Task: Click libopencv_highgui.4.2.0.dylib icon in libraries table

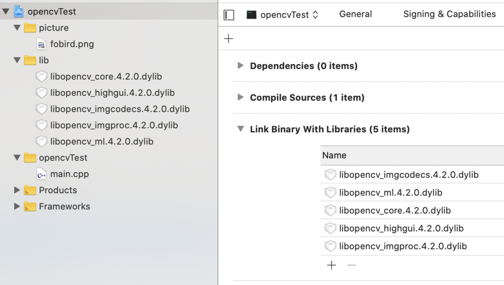Action: (330, 228)
